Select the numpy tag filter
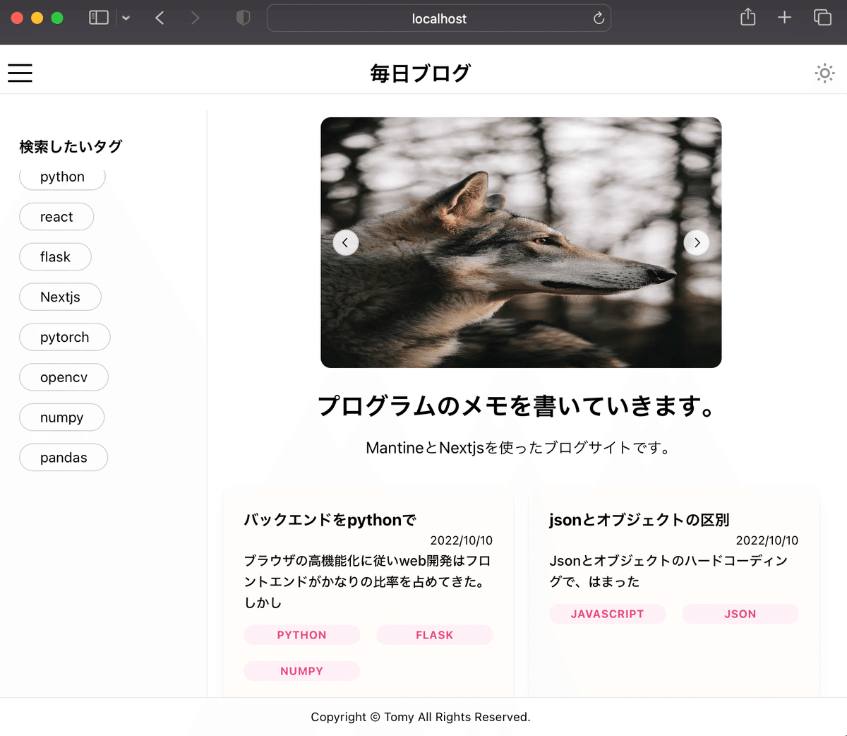 coord(61,417)
